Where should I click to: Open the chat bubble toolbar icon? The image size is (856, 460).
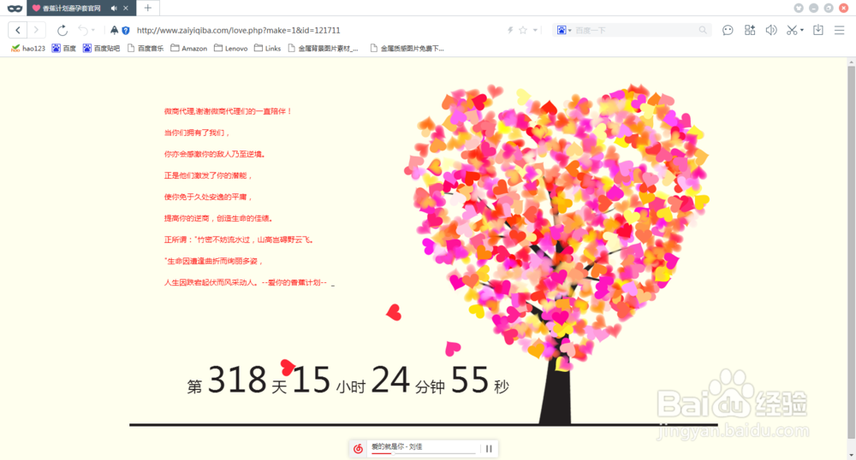(x=728, y=30)
